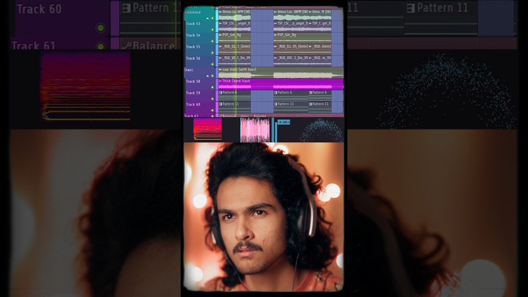The height and width of the screenshot is (297, 528).
Task: Select the second TSP_CSC p_angel_D audio clip
Action: pyautogui.click(x=291, y=26)
